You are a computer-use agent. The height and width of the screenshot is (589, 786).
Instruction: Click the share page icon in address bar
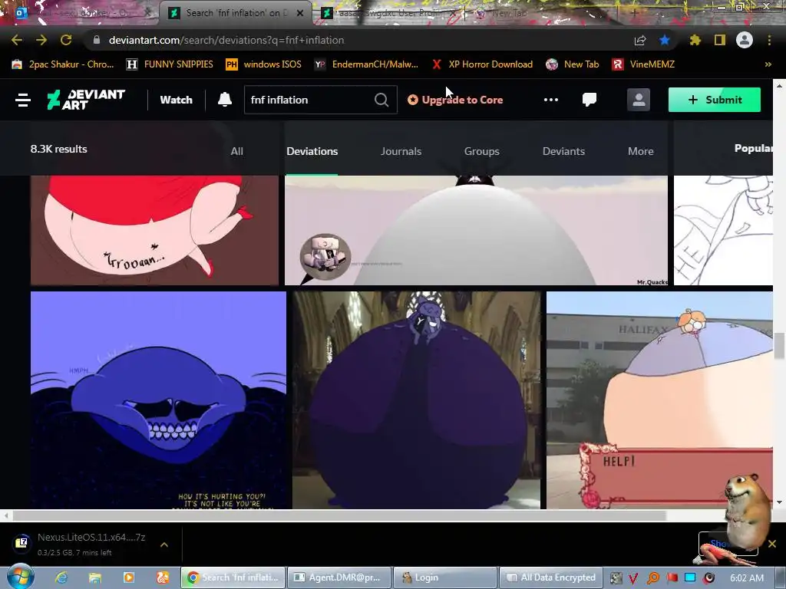click(640, 40)
